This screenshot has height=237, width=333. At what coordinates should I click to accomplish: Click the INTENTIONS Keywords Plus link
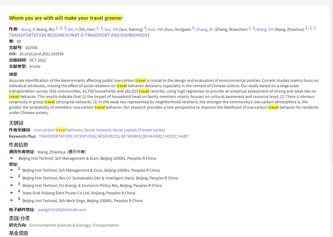[85, 136]
